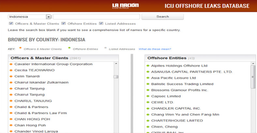
Task: Open Chang Wen Yu and Chen Fang Min
Action: 185,114
